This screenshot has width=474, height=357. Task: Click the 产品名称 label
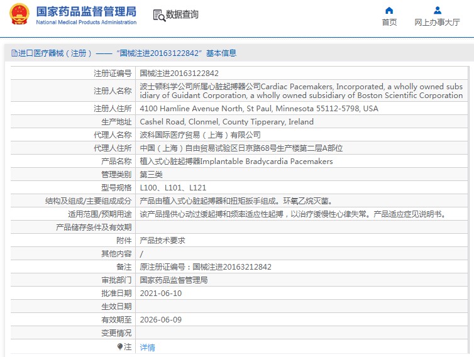pos(116,161)
